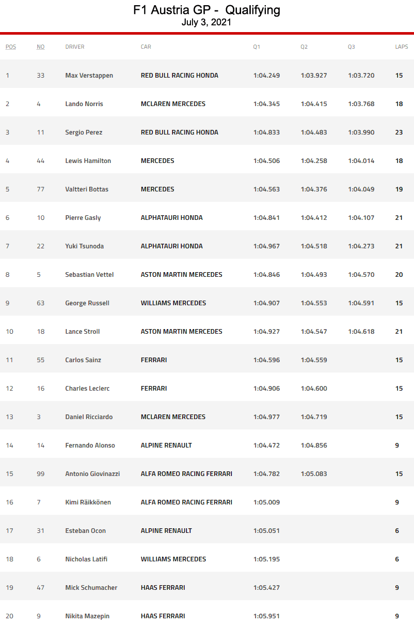This screenshot has height=625, width=414.
Task: Click the POS column header
Action: tap(11, 47)
